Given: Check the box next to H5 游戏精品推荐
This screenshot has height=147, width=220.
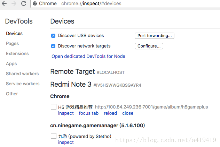Looking at the screenshot, I should tap(54, 107).
